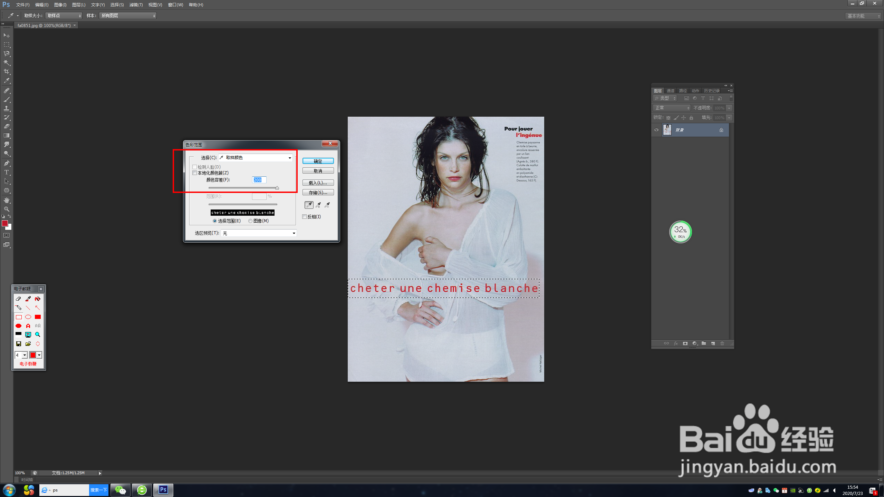The height and width of the screenshot is (497, 884).
Task: Open the 滤镜(T) menu
Action: [136, 5]
